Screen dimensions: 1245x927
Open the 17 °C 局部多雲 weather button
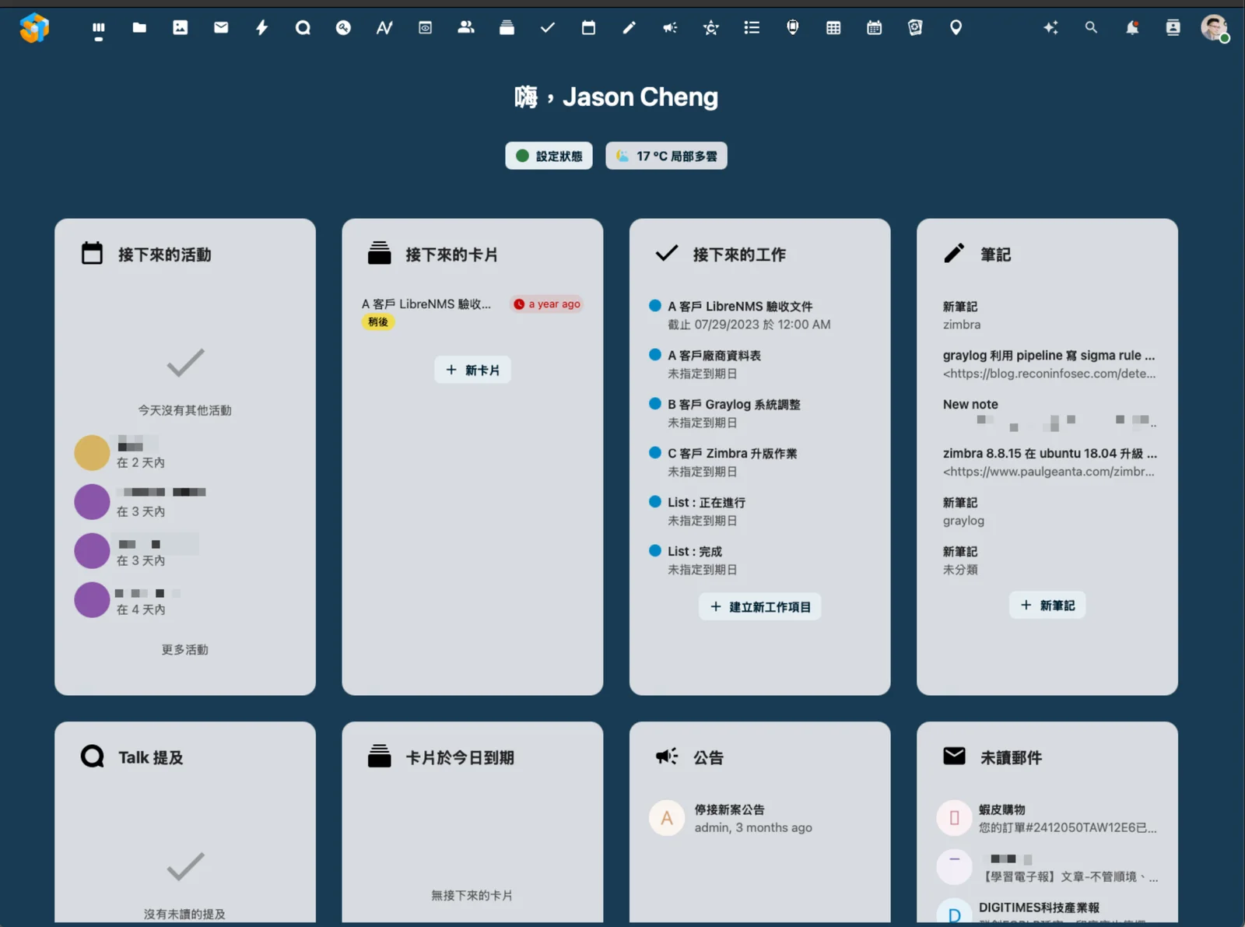(x=666, y=156)
